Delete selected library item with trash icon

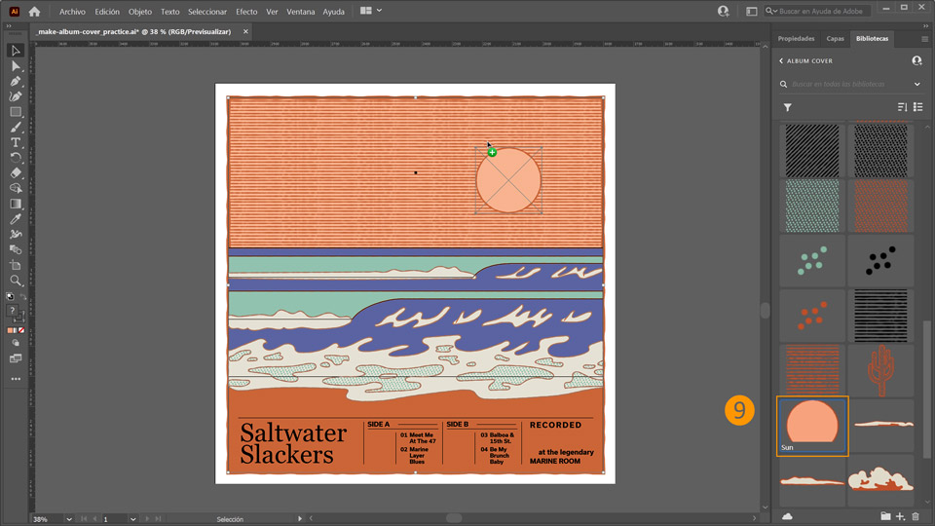coord(916,516)
